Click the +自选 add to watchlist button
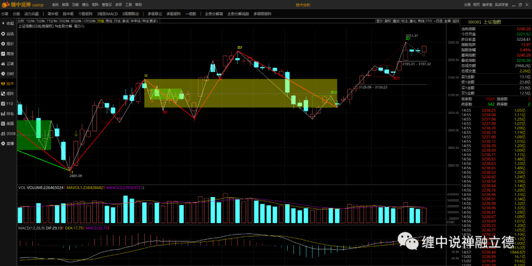Viewport: 532px width, 266px height. pos(438,21)
